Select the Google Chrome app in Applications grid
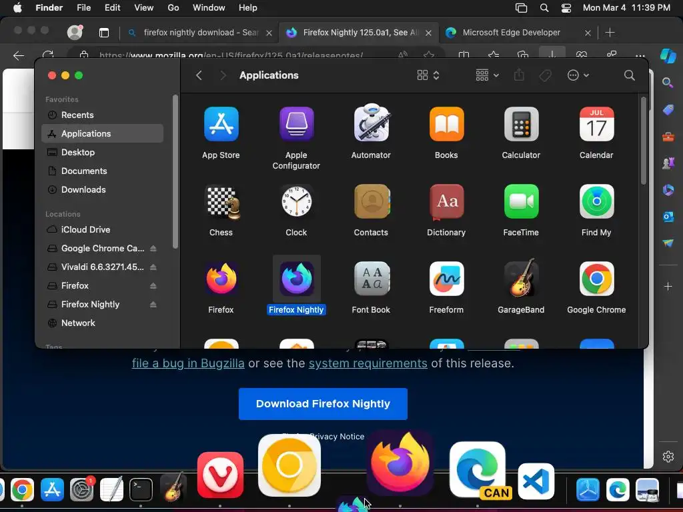Image resolution: width=683 pixels, height=512 pixels. [x=597, y=279]
